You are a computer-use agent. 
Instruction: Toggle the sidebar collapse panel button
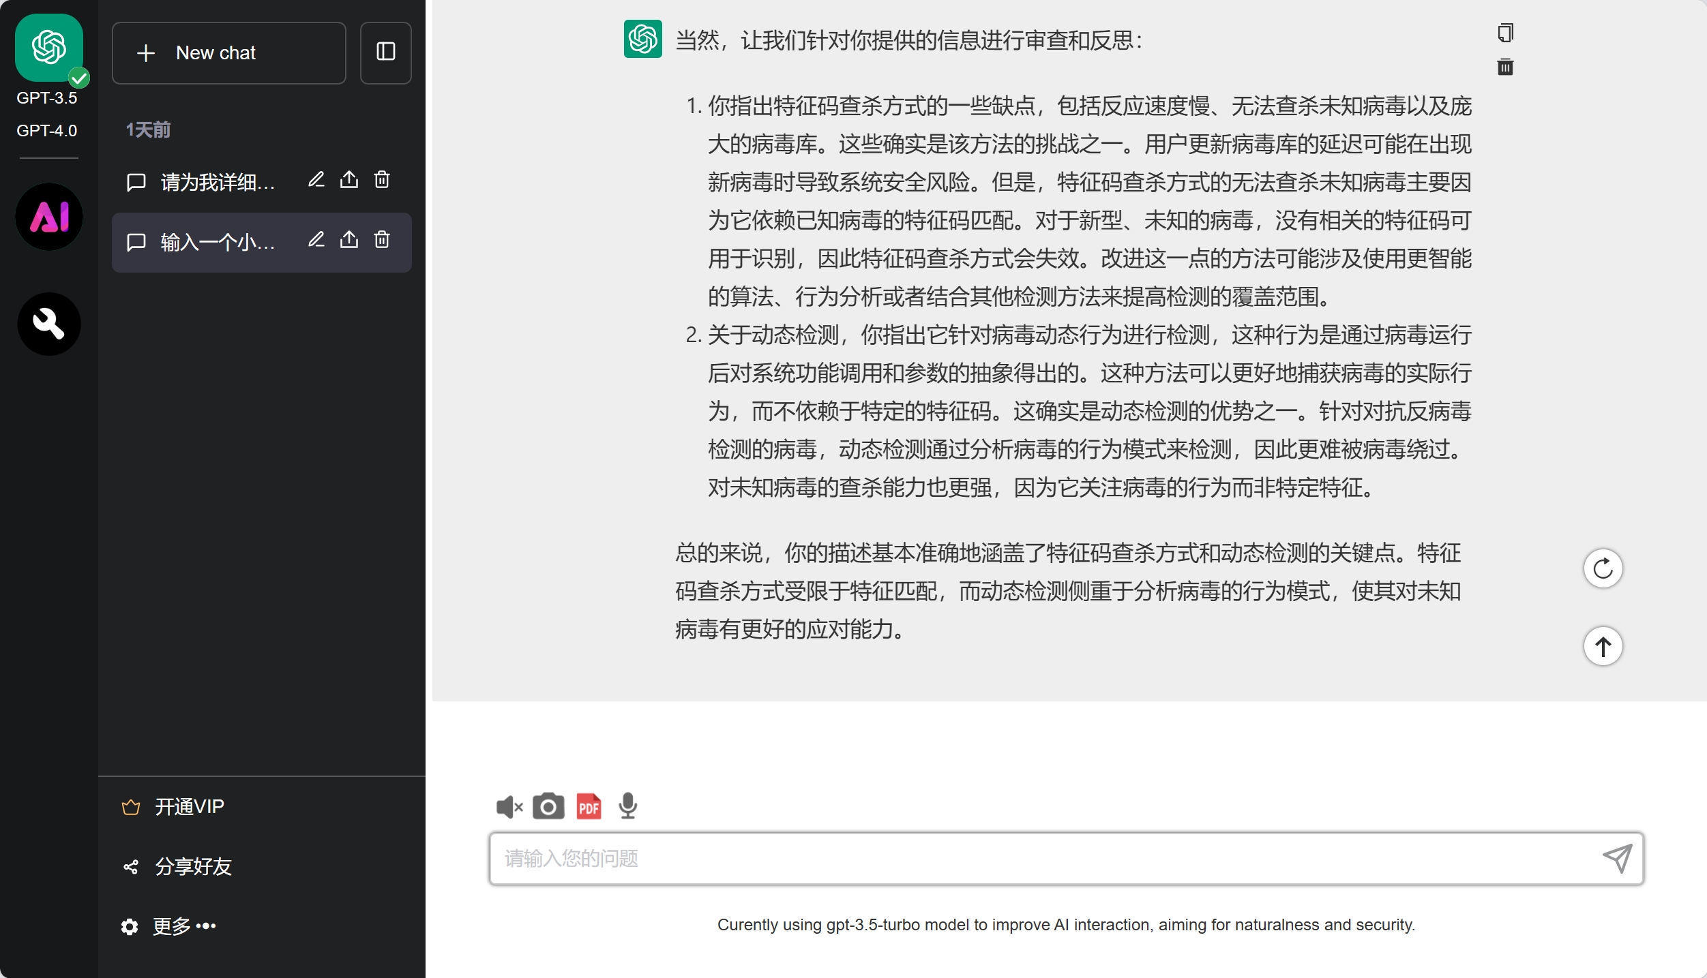pos(386,52)
